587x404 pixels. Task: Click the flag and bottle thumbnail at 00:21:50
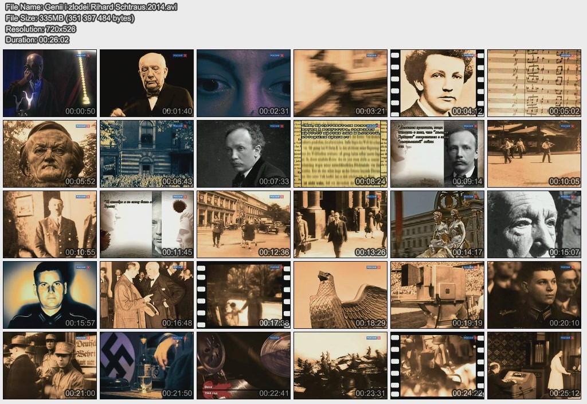[147, 366]
